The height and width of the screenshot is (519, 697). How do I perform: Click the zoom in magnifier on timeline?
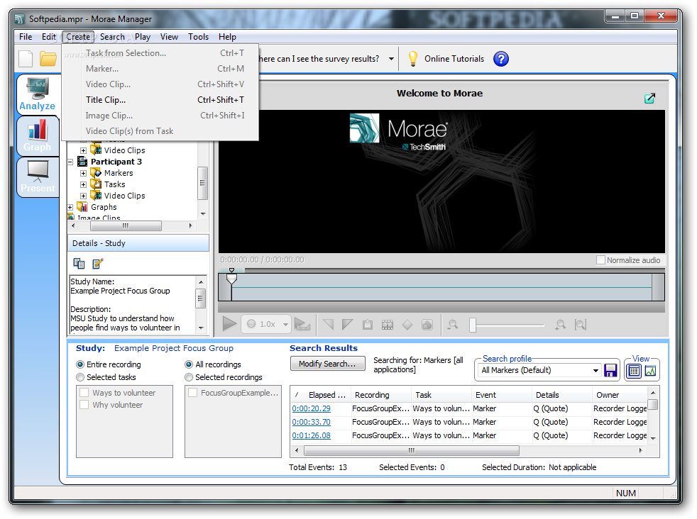coord(560,325)
